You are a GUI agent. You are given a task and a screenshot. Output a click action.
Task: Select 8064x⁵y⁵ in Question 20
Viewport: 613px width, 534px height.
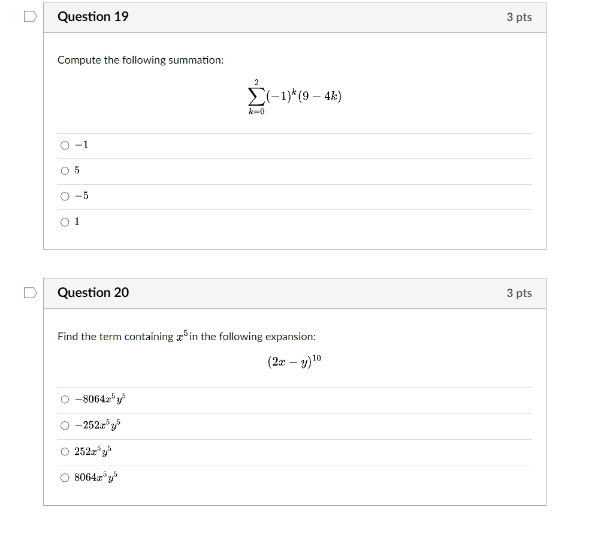pos(65,477)
